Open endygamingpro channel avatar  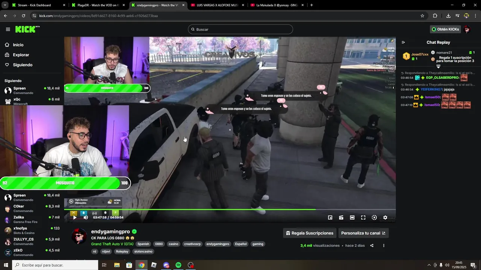(79, 236)
